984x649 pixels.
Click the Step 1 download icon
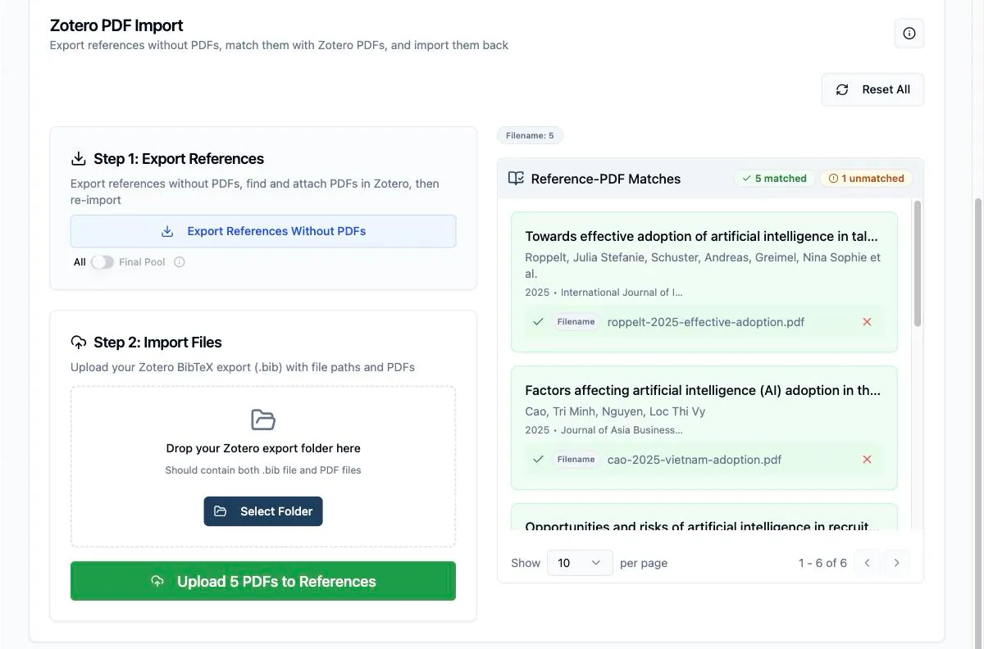(x=79, y=158)
